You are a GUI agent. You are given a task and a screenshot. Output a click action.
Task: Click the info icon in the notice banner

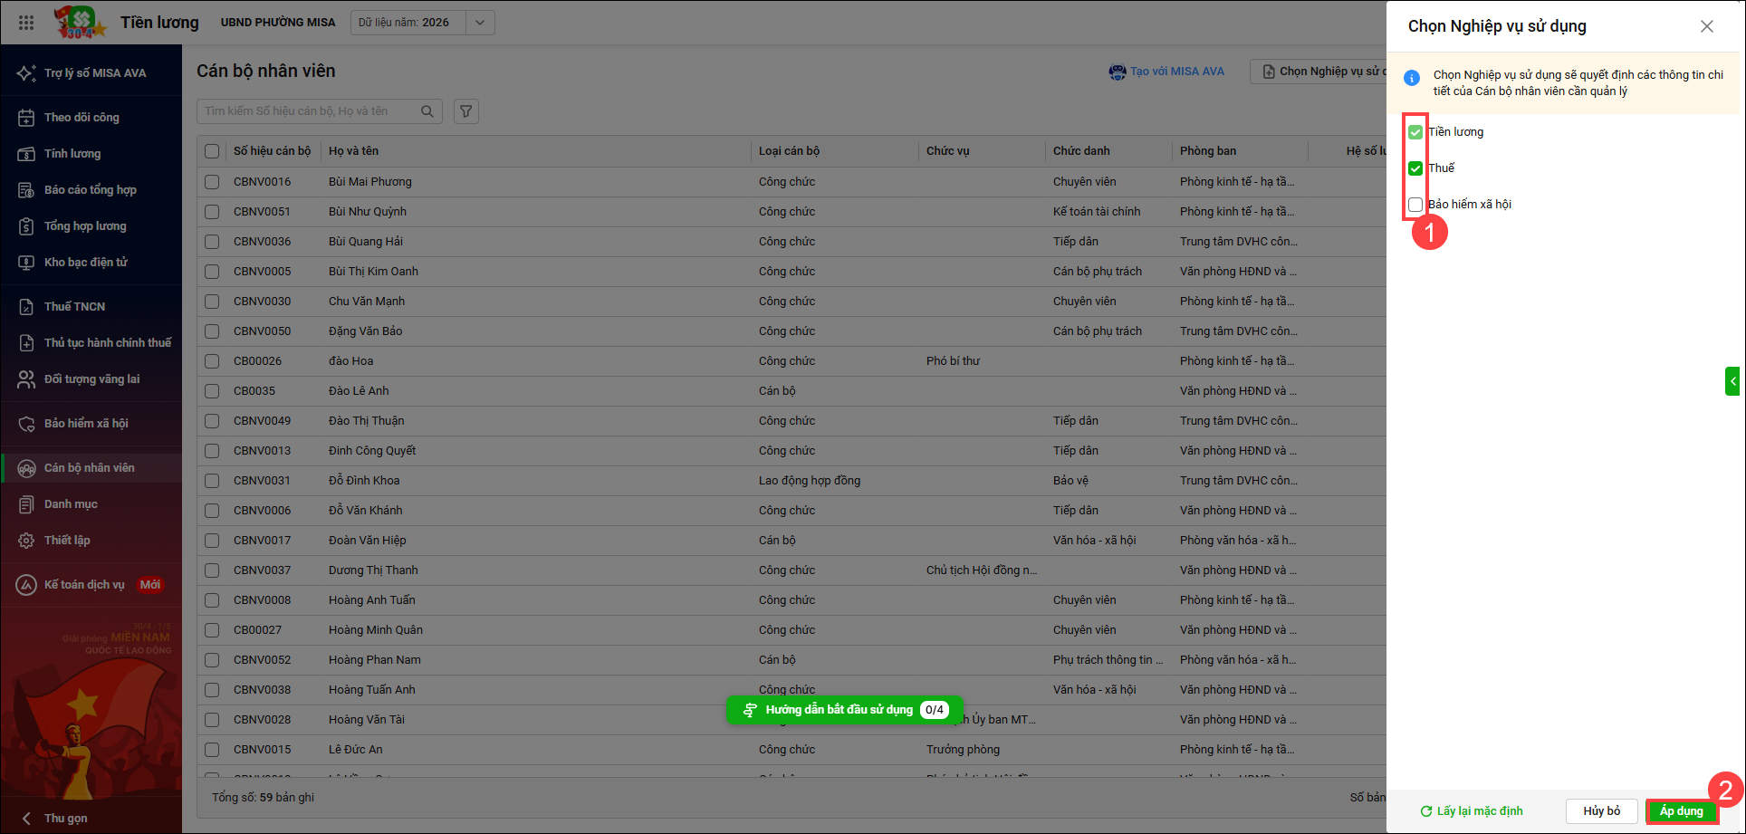coord(1412,78)
